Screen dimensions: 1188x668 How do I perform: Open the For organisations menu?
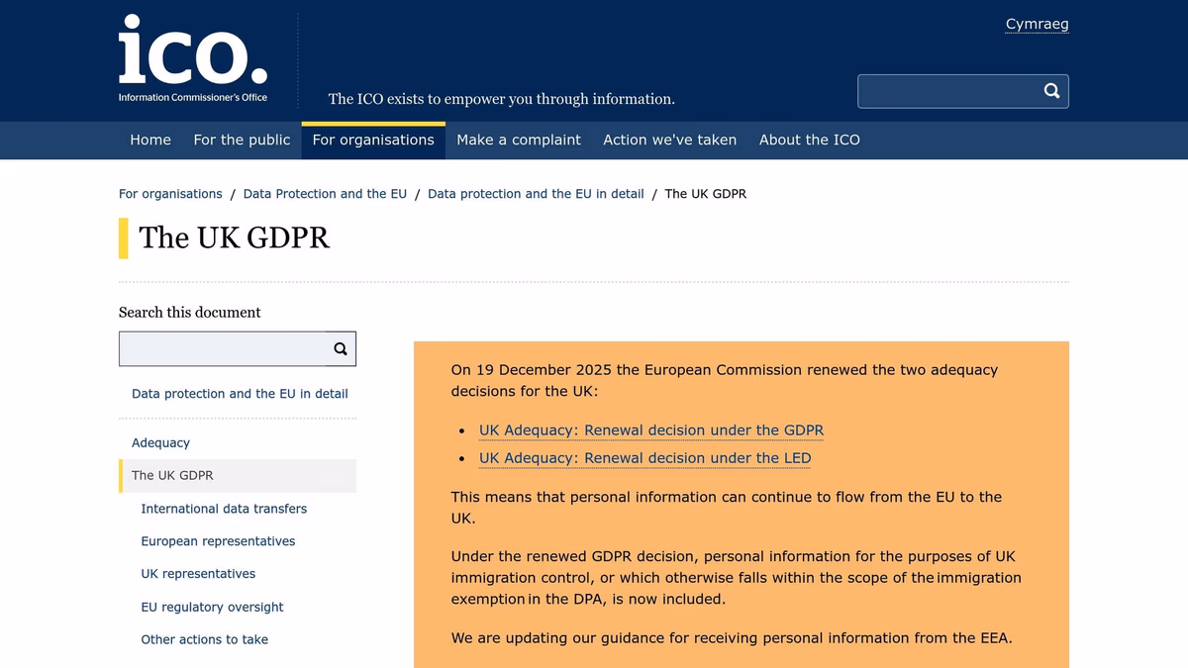pos(373,140)
